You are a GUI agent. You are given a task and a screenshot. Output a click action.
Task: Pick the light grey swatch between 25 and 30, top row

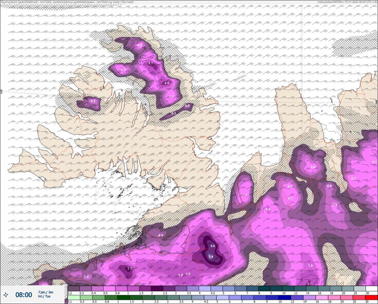tap(360, 288)
